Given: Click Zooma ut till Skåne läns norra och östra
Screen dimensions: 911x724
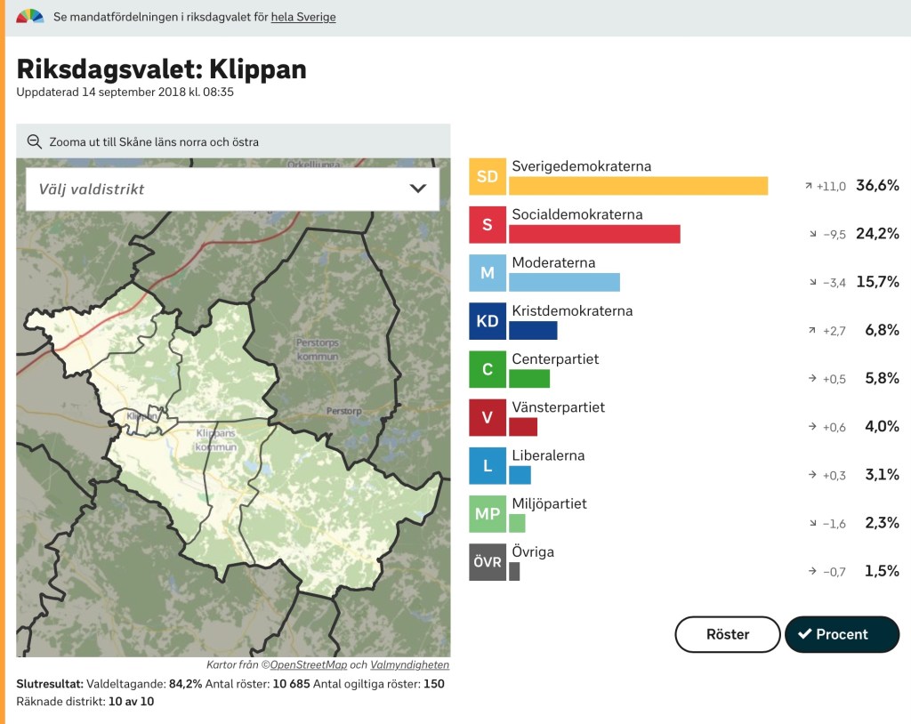Looking at the screenshot, I should point(153,141).
